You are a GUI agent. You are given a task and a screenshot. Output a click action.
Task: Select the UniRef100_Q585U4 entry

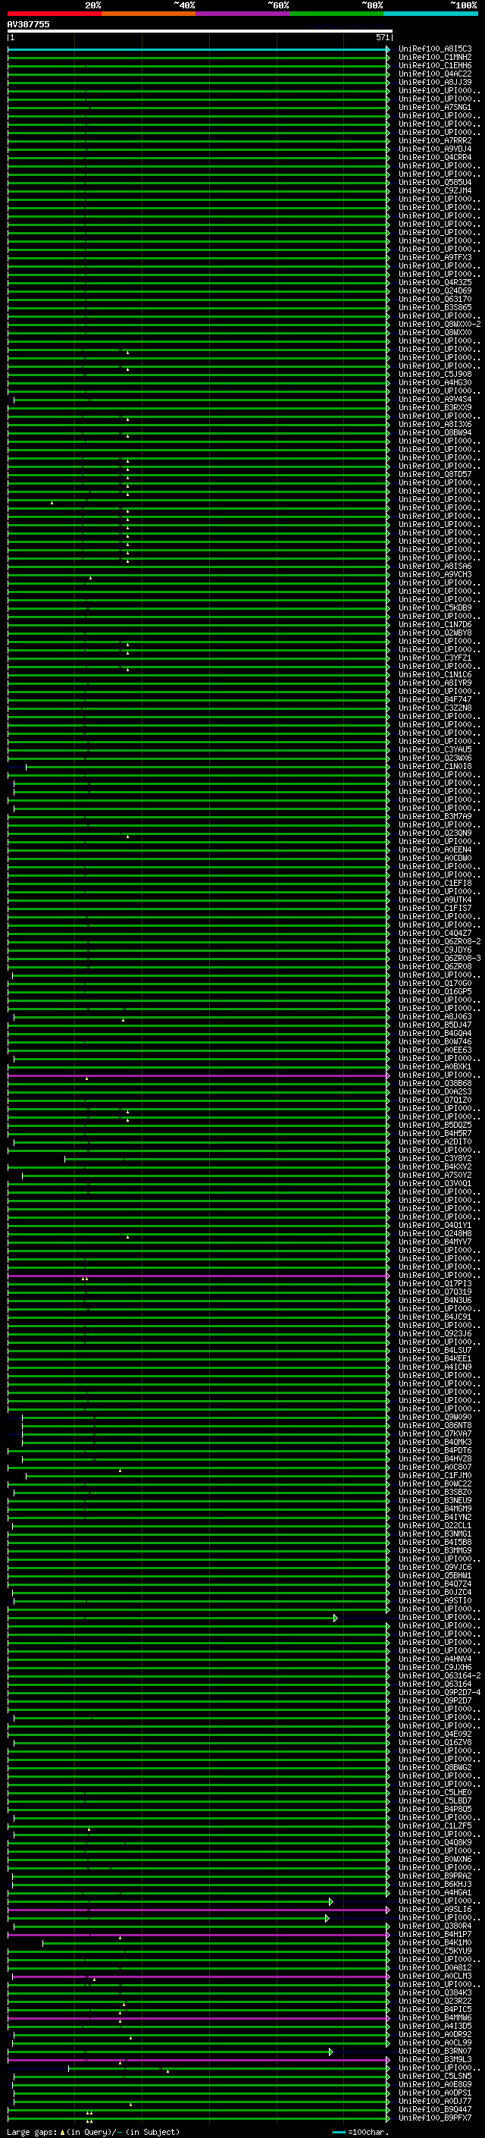[x=435, y=183]
